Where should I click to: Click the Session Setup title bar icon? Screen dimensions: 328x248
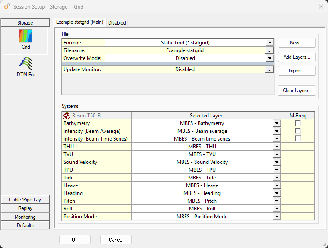click(x=7, y=7)
